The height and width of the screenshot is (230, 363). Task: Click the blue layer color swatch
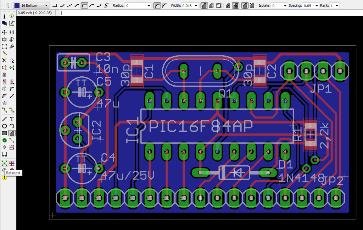pos(17,5)
